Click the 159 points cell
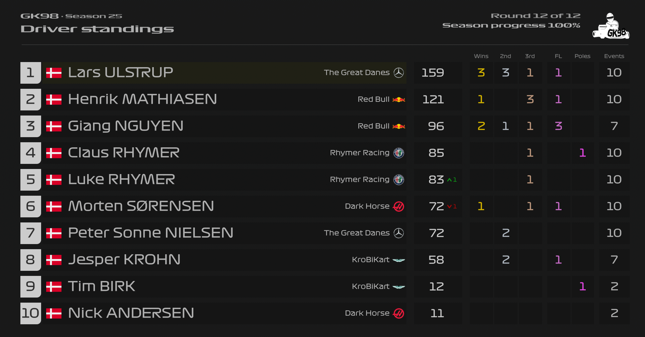Screen dimensions: 645x337 pyautogui.click(x=433, y=73)
